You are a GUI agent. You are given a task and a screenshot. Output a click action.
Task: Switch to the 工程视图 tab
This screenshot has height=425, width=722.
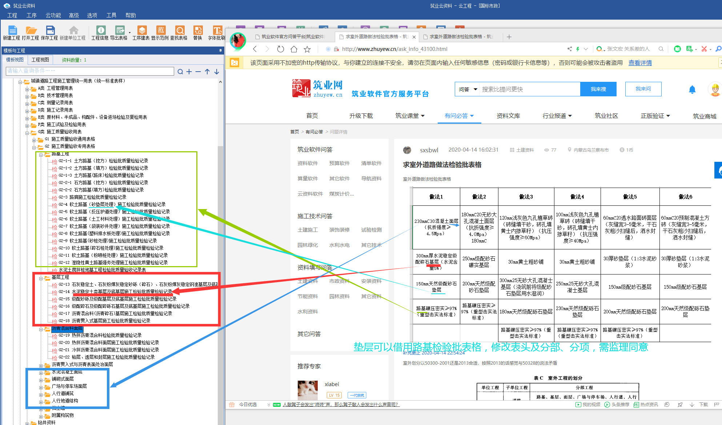click(x=40, y=60)
